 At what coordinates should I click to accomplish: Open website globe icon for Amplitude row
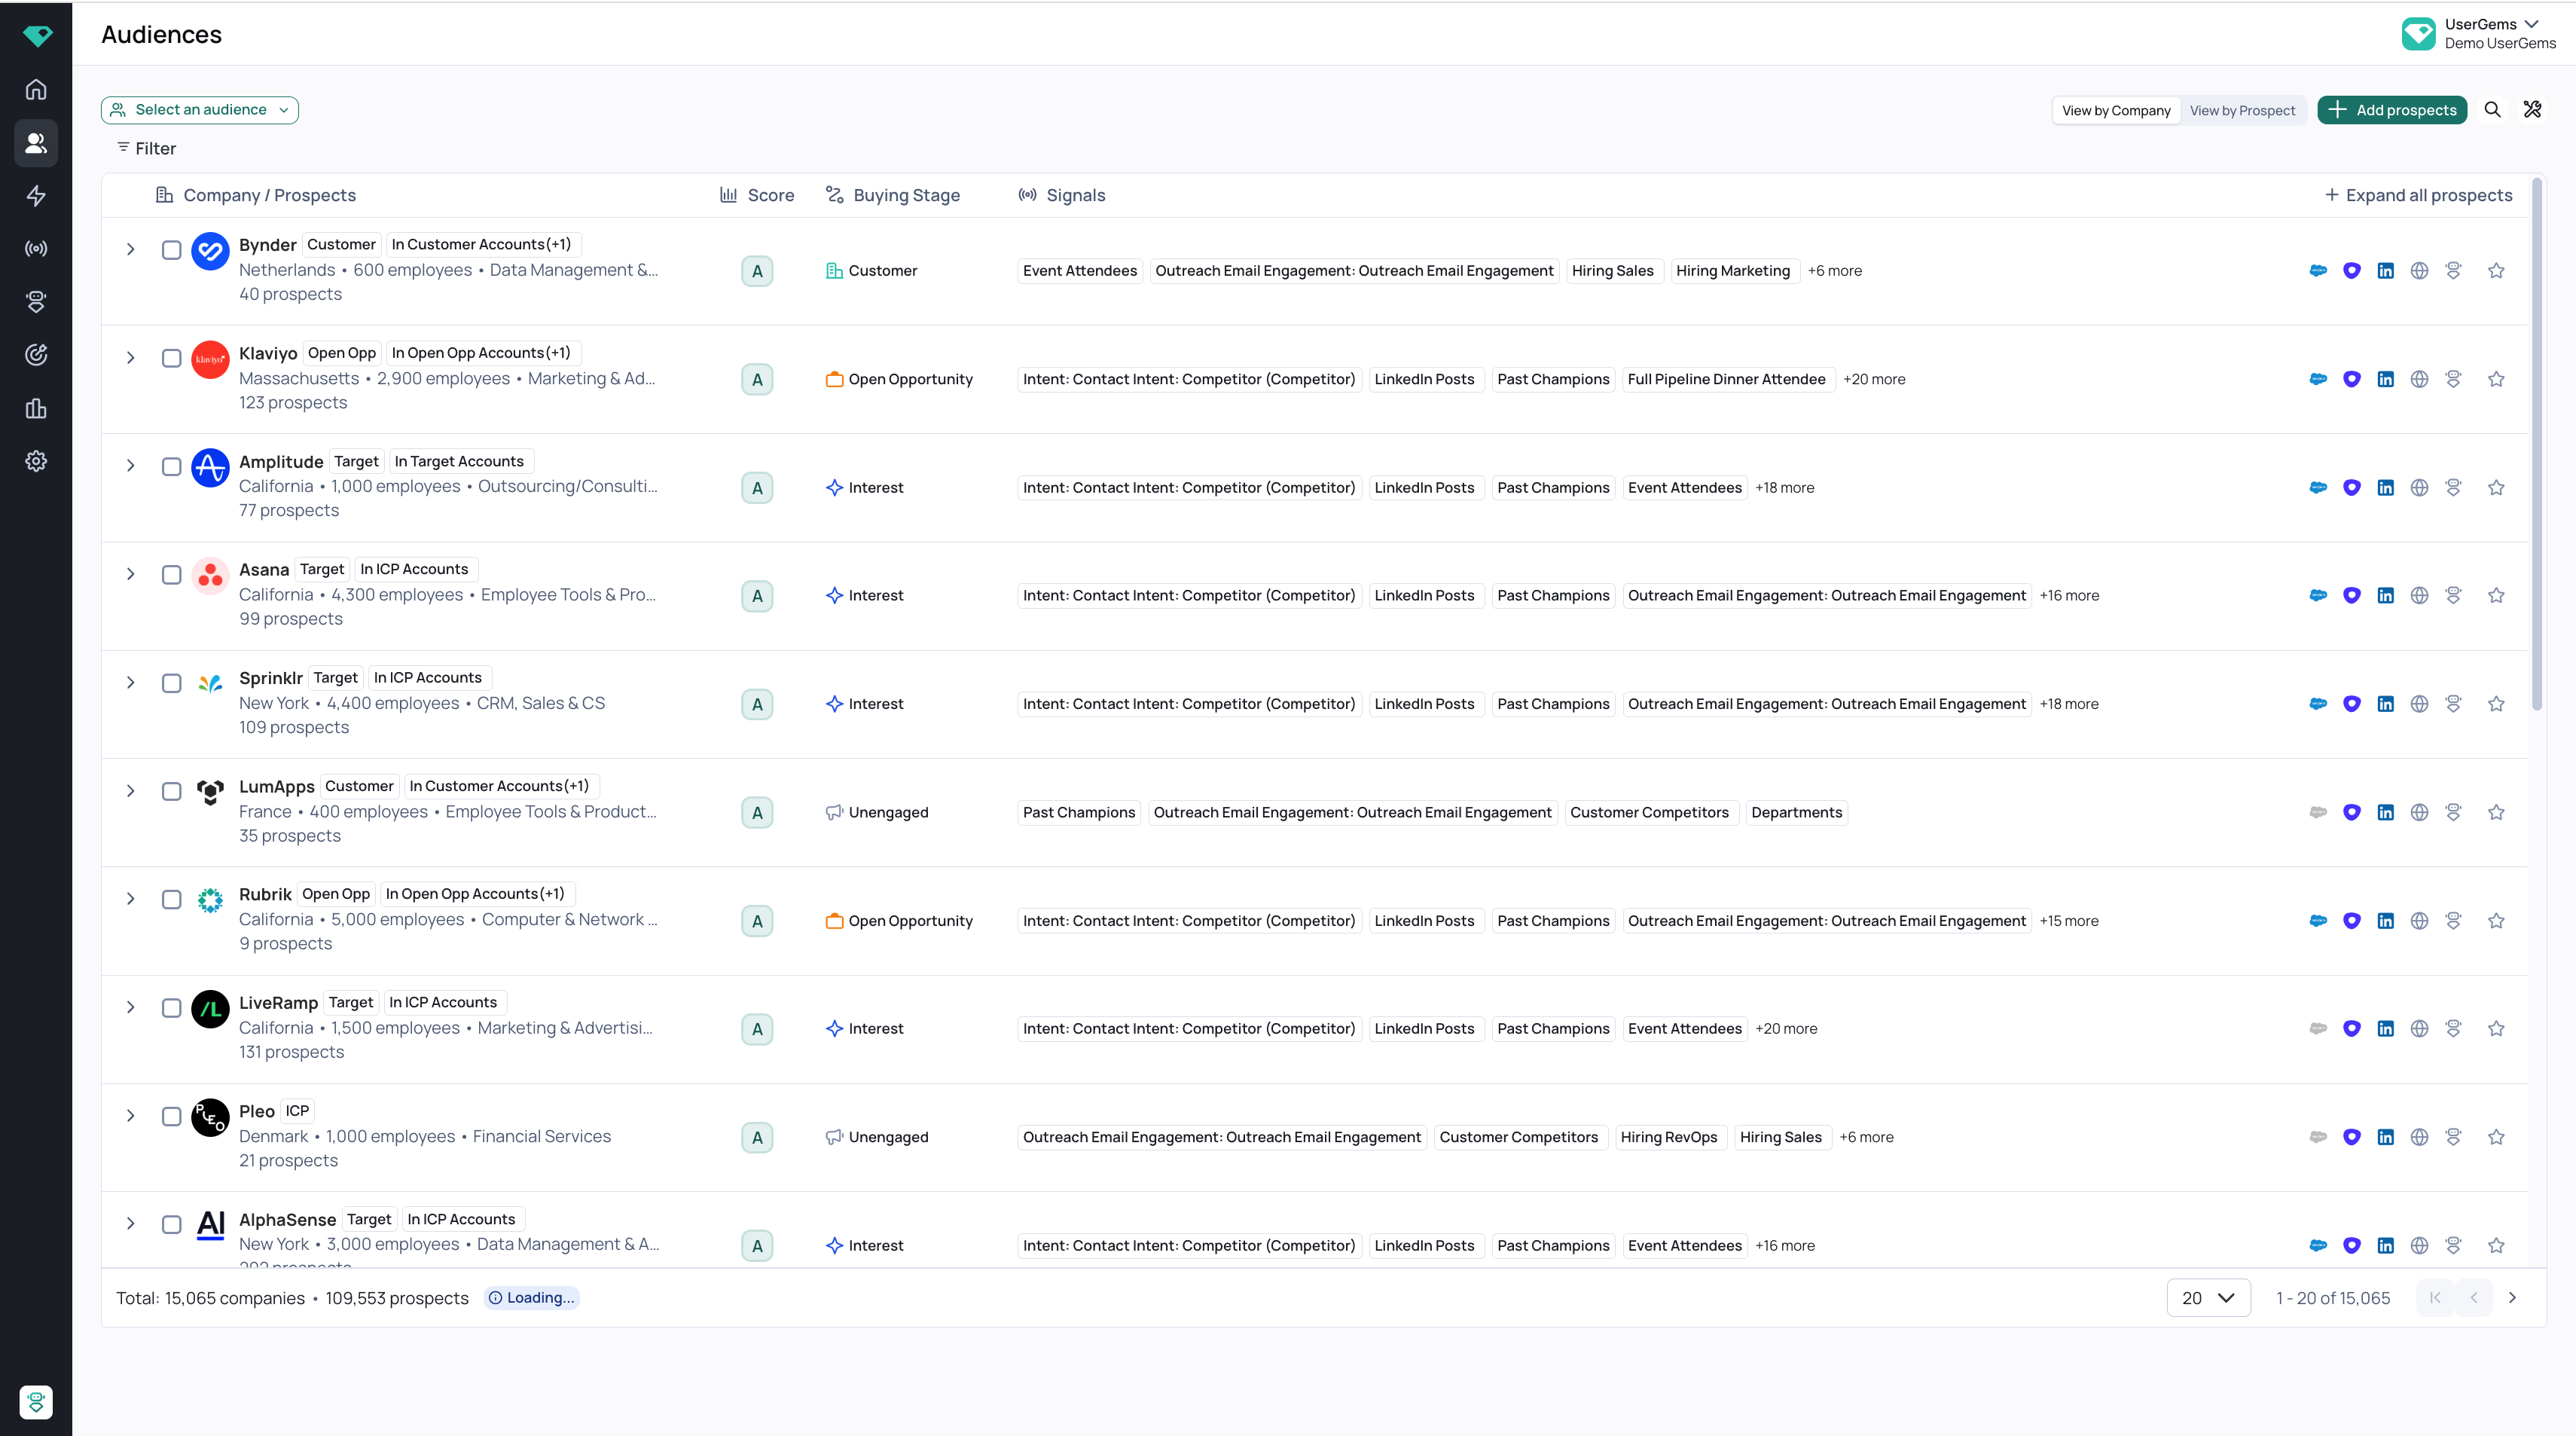[x=2420, y=488]
